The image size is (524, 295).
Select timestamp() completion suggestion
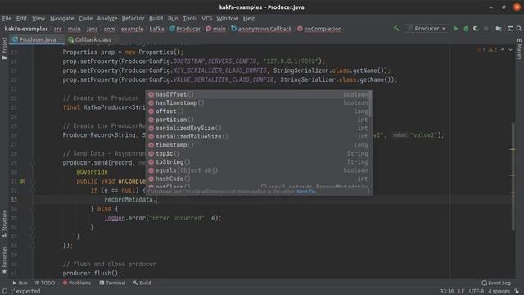coord(259,145)
